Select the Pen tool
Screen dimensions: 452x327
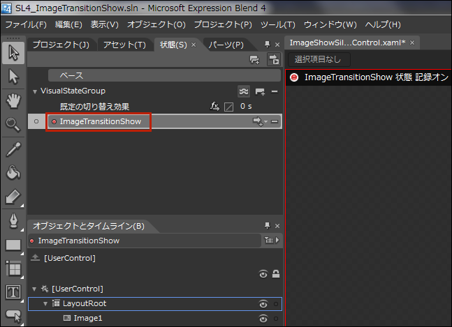(x=13, y=222)
